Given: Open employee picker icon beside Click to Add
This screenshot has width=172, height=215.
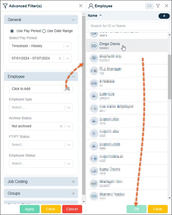Looking at the screenshot, I should pyautogui.click(x=67, y=89).
